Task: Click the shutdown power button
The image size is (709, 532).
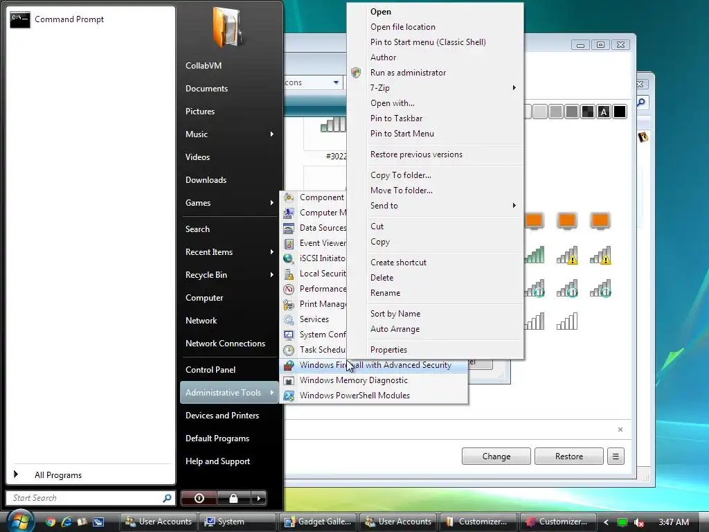Action: (199, 498)
